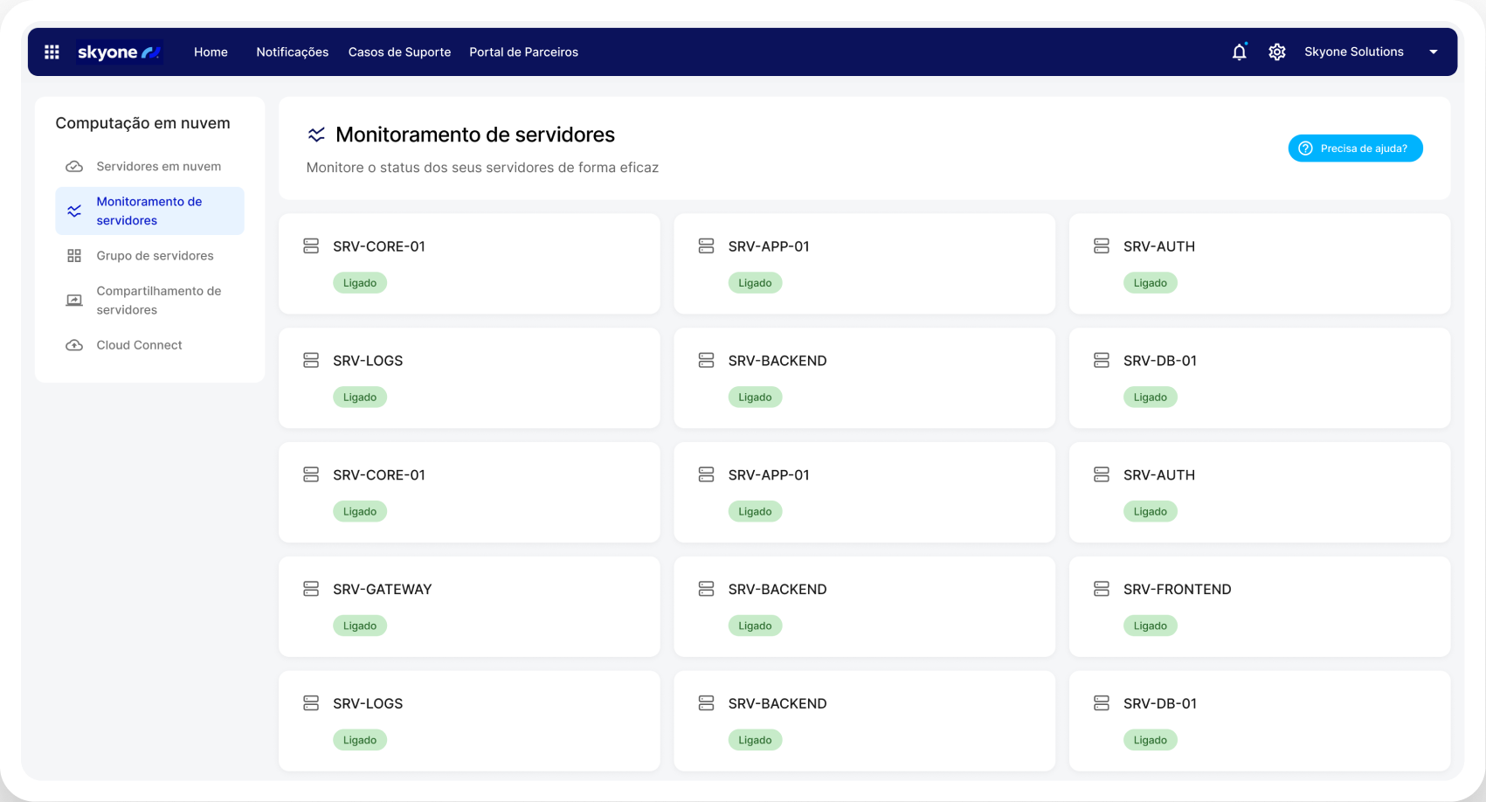Click the help question mark icon
The image size is (1486, 802).
tap(1305, 148)
